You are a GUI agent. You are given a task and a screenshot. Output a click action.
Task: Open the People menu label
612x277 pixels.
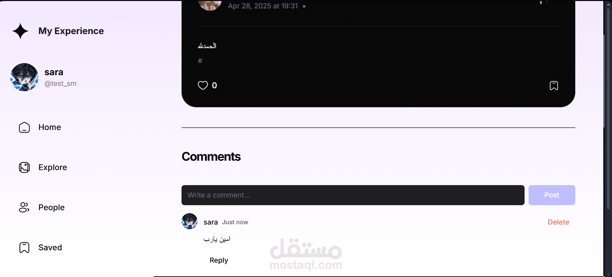pyautogui.click(x=51, y=207)
